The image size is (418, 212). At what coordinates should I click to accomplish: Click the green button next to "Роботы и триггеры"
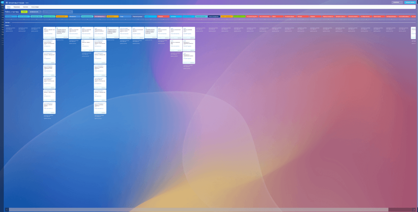point(24,12)
